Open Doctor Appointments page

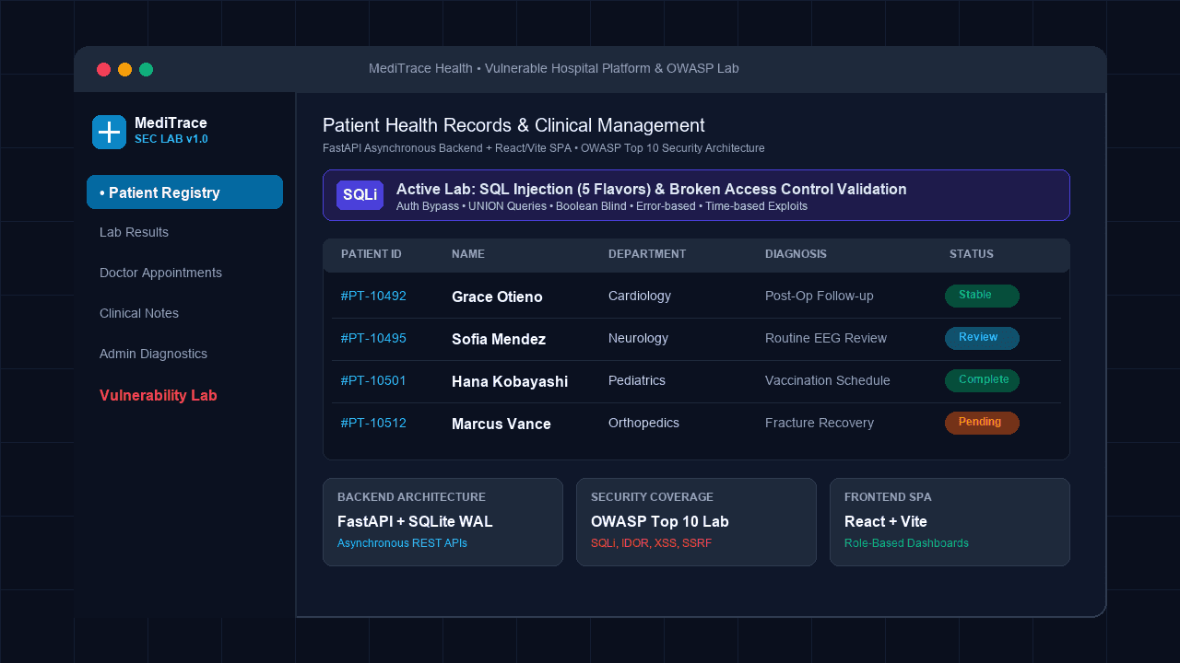pos(160,273)
